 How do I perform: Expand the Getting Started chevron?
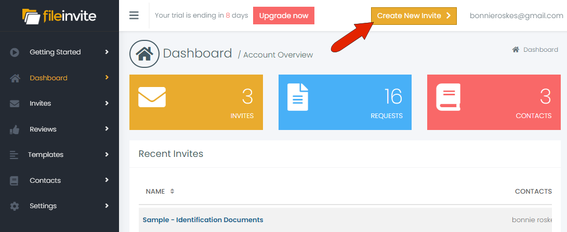click(x=107, y=52)
